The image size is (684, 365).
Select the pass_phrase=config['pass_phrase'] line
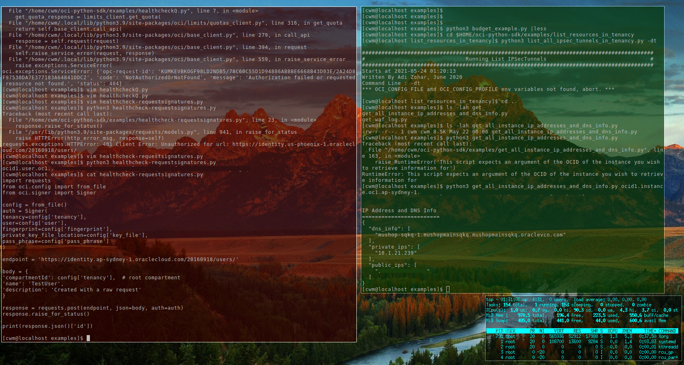click(x=55, y=241)
